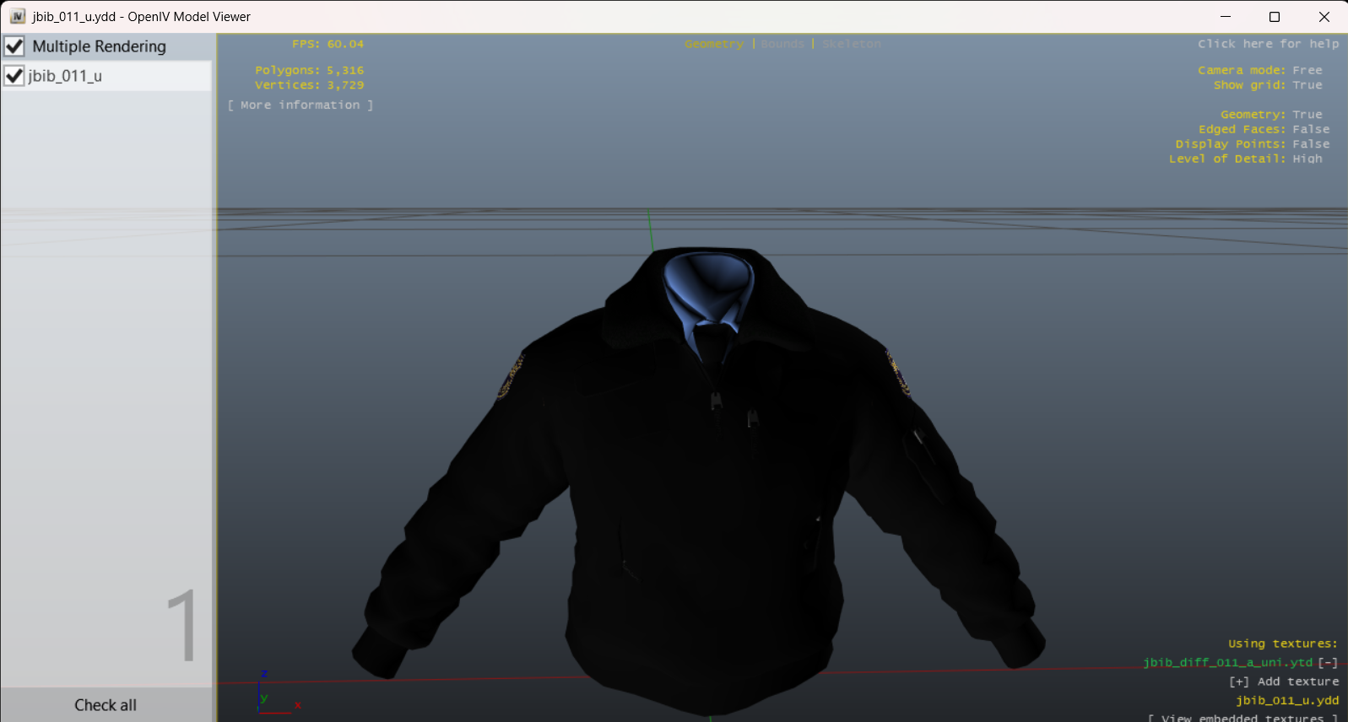Remove jbib_diff_011_a_uni.ytd with the [-] button
This screenshot has width=1348, height=722.
coord(1328,663)
